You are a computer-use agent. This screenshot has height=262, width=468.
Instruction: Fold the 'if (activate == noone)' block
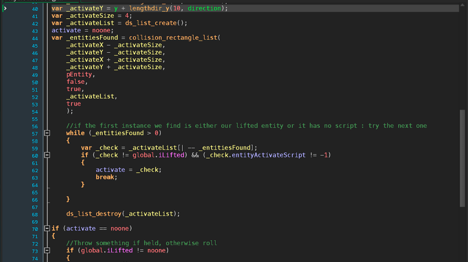[x=47, y=228]
